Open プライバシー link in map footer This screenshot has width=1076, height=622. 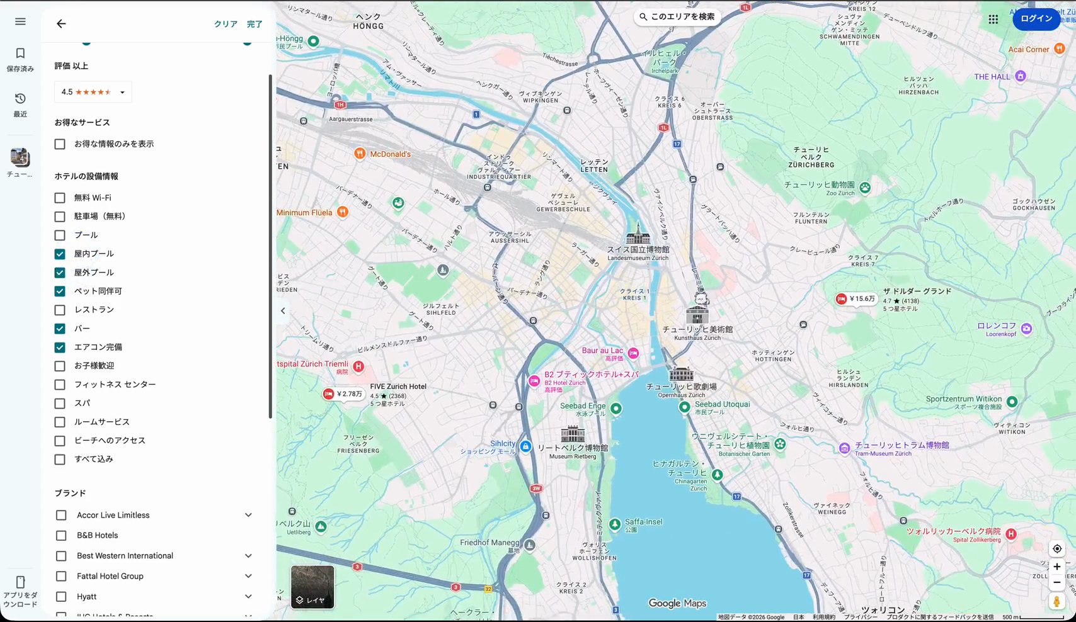coord(861,617)
